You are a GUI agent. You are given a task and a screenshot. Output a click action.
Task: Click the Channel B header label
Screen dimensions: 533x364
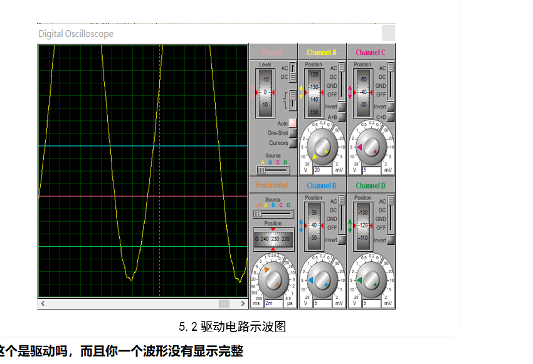322,185
